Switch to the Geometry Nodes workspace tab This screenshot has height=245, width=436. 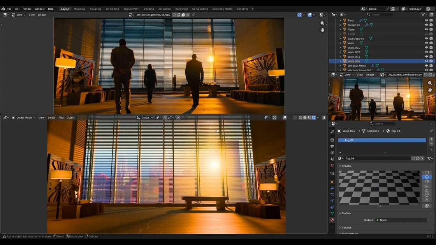tap(222, 9)
